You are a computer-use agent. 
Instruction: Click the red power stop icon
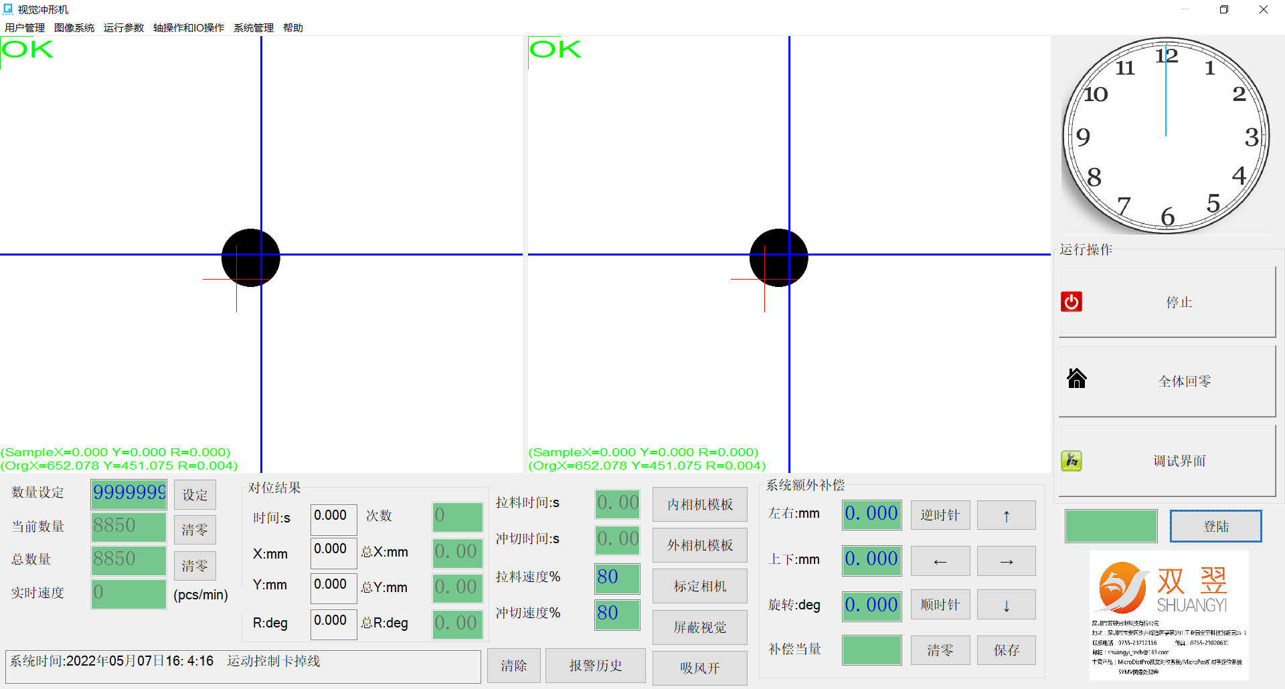tap(1072, 302)
